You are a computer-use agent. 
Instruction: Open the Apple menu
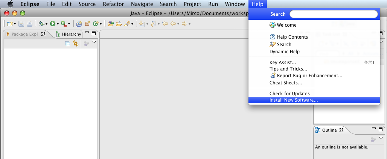click(x=10, y=4)
